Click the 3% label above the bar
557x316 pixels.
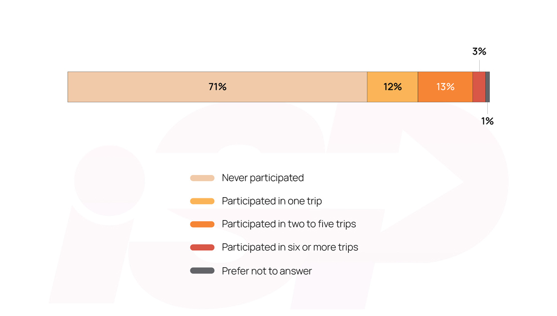pos(479,52)
